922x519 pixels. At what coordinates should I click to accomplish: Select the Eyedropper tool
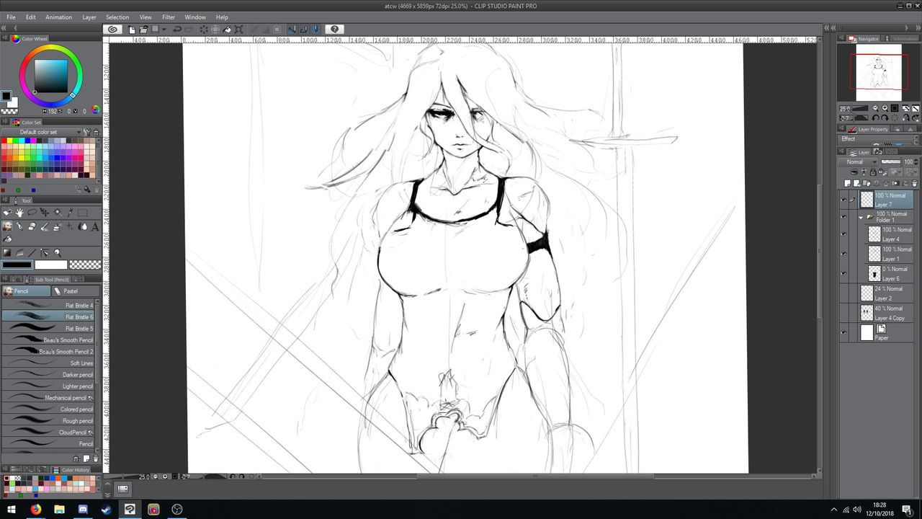coord(70,213)
